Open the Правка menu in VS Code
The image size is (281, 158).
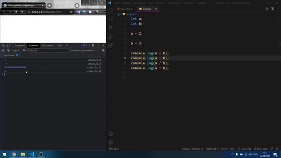[126, 3]
